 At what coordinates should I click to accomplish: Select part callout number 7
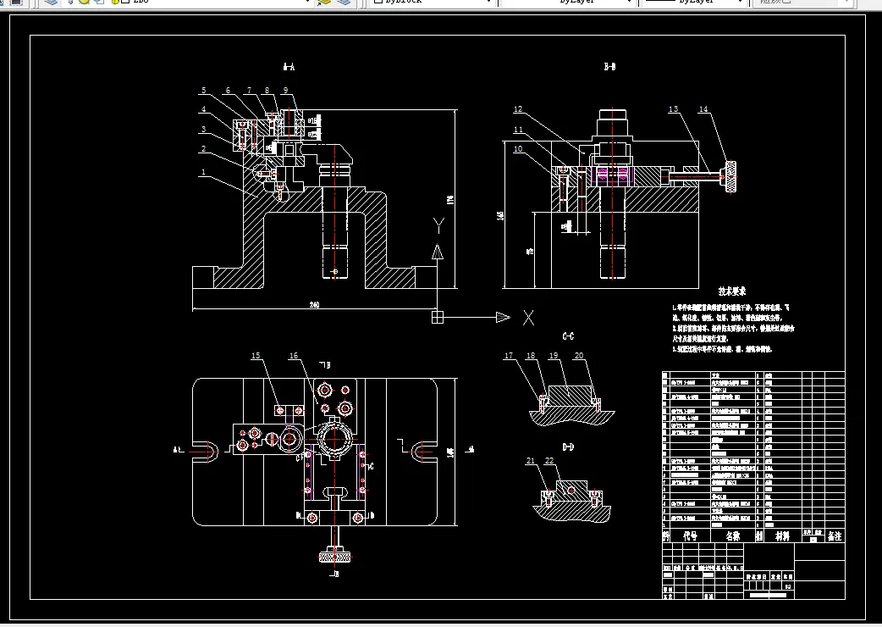click(249, 90)
